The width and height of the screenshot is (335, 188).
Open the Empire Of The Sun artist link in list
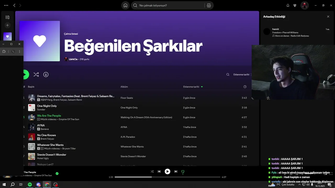[69, 119]
